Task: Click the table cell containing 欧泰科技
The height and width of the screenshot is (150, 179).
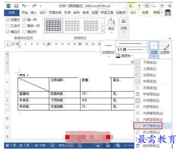Action: pos(65,94)
